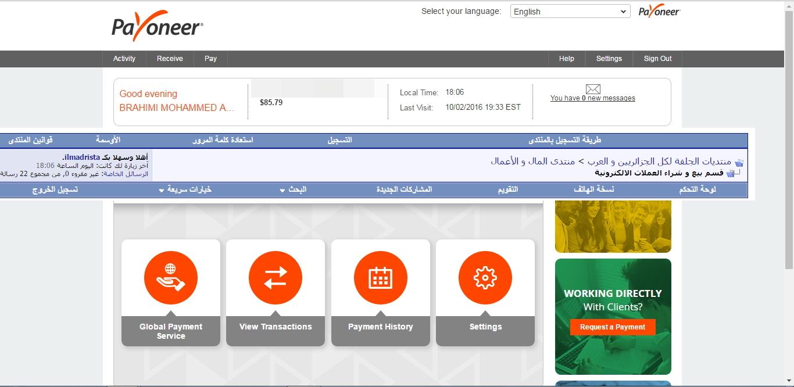
Task: Select Settings in the top navigation bar
Action: 609,59
